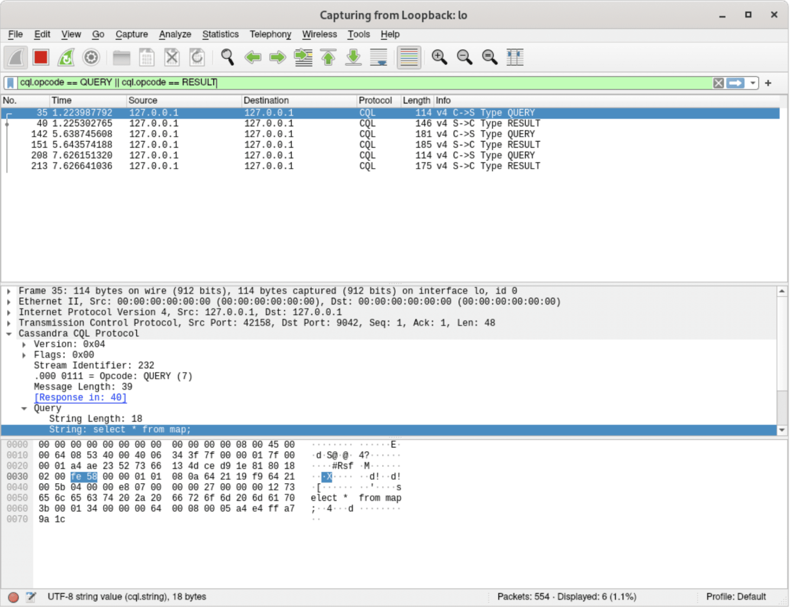
Task: Clear the display filter
Action: 719,83
